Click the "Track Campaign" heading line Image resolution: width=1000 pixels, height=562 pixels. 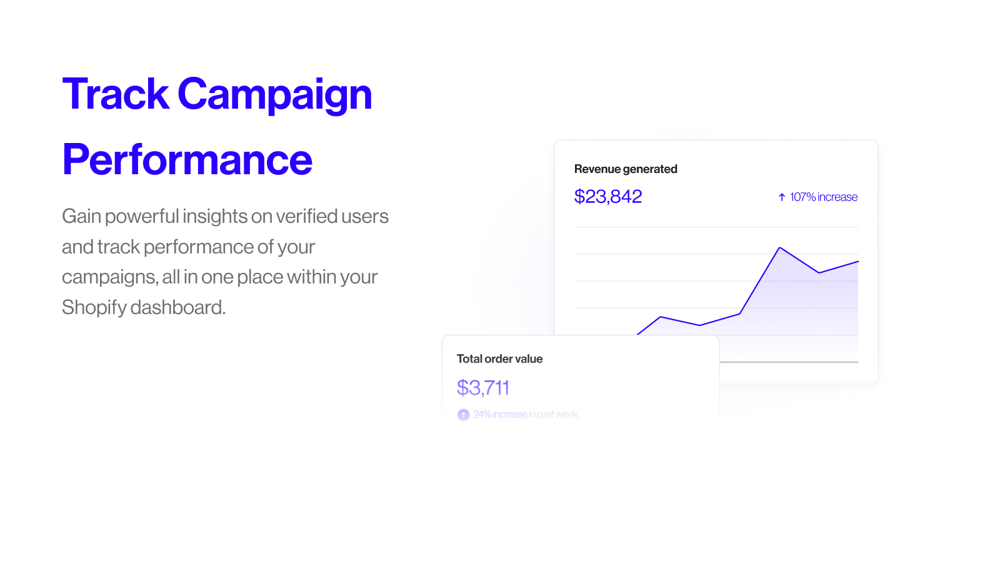pyautogui.click(x=217, y=95)
